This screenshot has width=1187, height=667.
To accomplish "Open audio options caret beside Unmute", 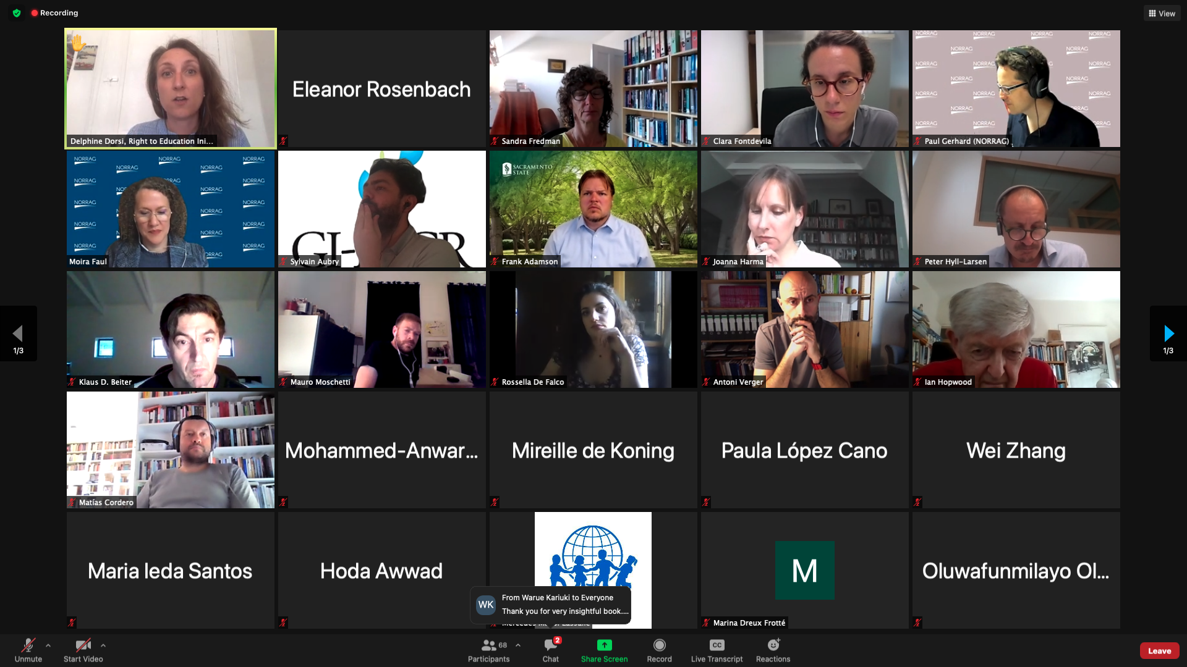I will pos(48,645).
